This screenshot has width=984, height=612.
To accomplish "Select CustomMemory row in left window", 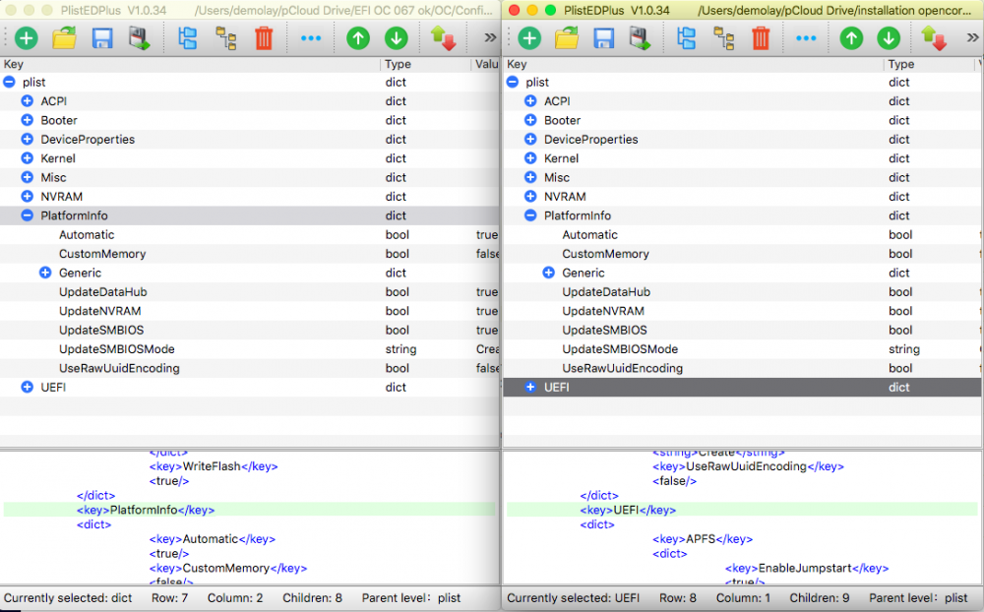I will 250,254.
